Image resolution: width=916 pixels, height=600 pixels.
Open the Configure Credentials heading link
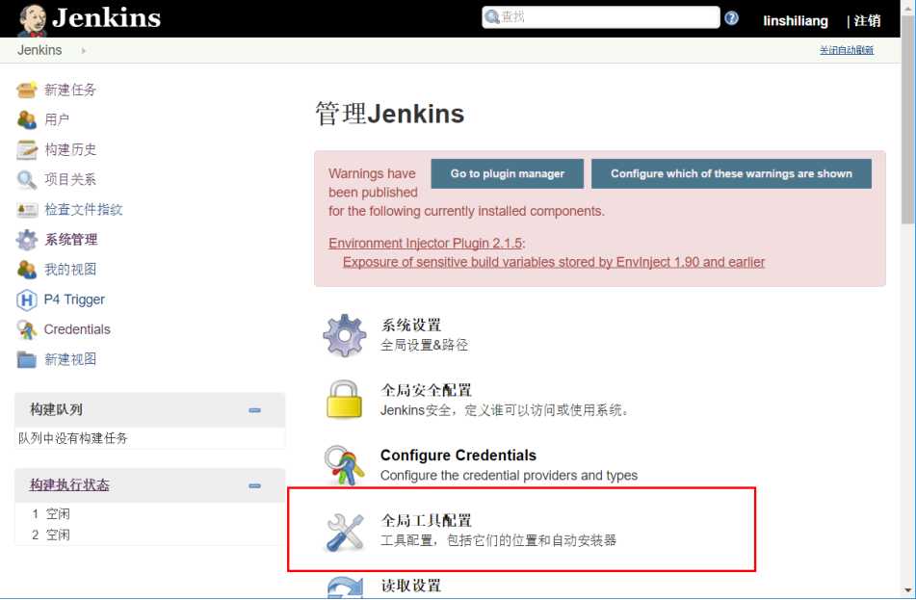tap(458, 456)
